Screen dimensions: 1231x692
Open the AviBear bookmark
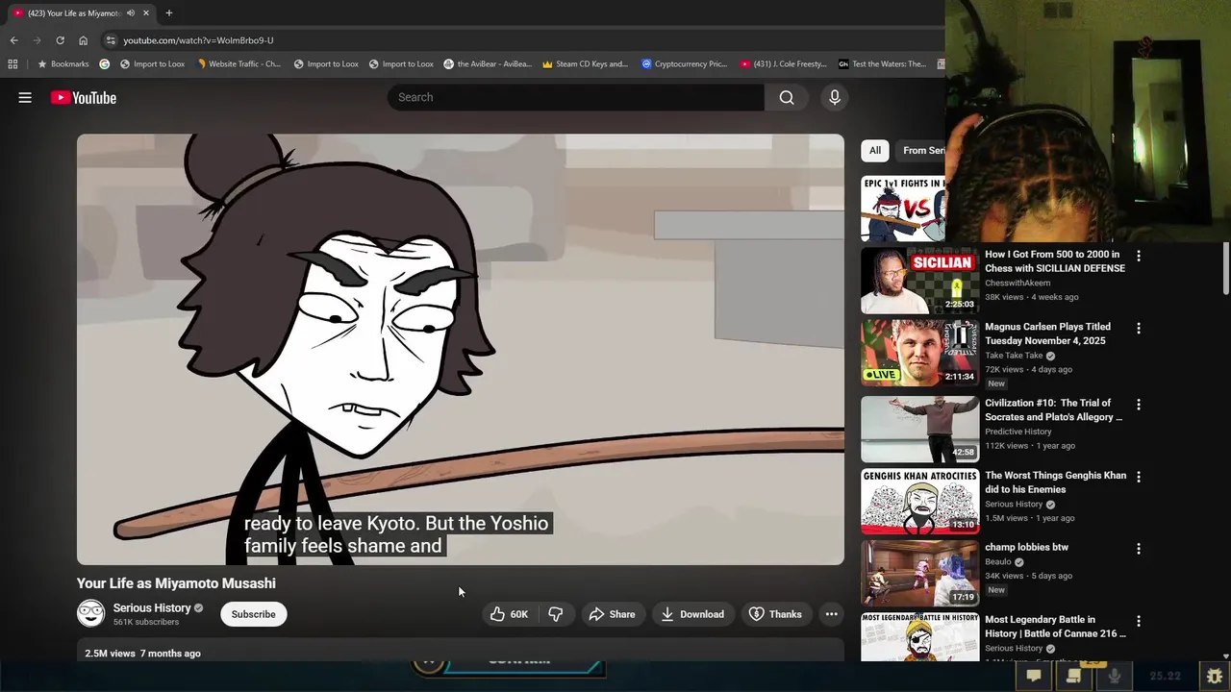pyautogui.click(x=488, y=64)
